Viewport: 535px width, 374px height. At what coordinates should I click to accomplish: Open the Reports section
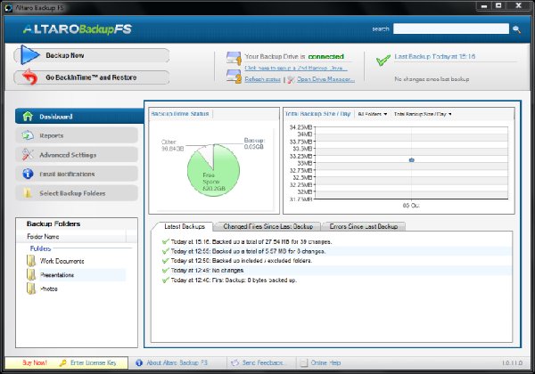77,135
